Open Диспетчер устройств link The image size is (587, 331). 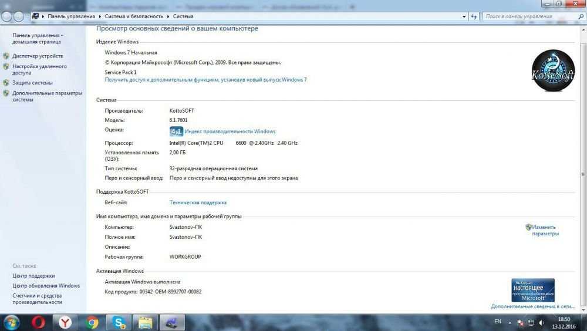(x=38, y=56)
